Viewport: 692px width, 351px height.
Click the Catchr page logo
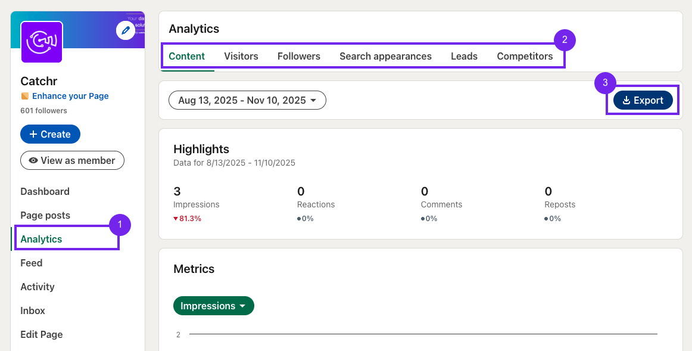pos(42,42)
